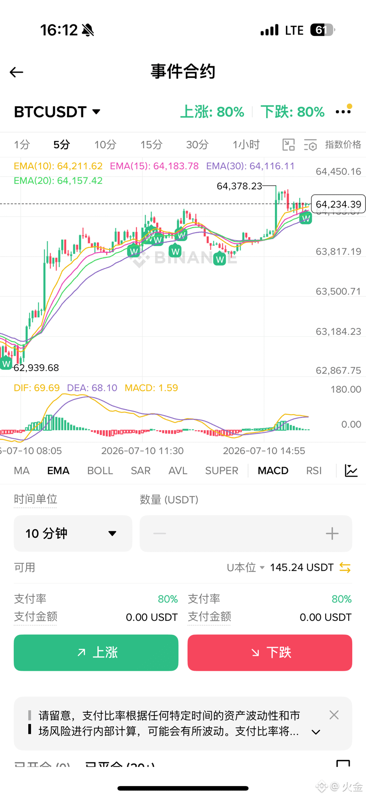Tap the battery indicator showing 61
Viewport: 366px width, 798px height.
pyautogui.click(x=322, y=30)
